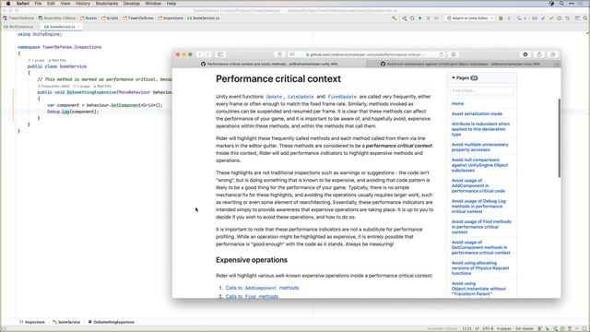
Task: Click the UTF-8 encoding status bar entry
Action: 488,328
